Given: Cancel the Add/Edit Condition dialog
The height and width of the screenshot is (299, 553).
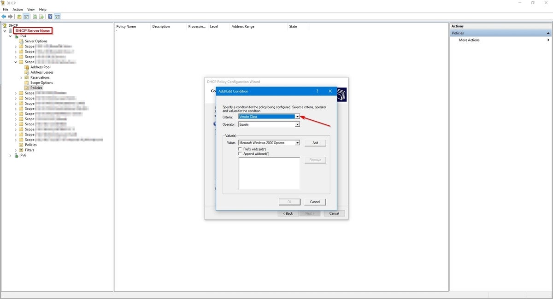Looking at the screenshot, I should 315,202.
